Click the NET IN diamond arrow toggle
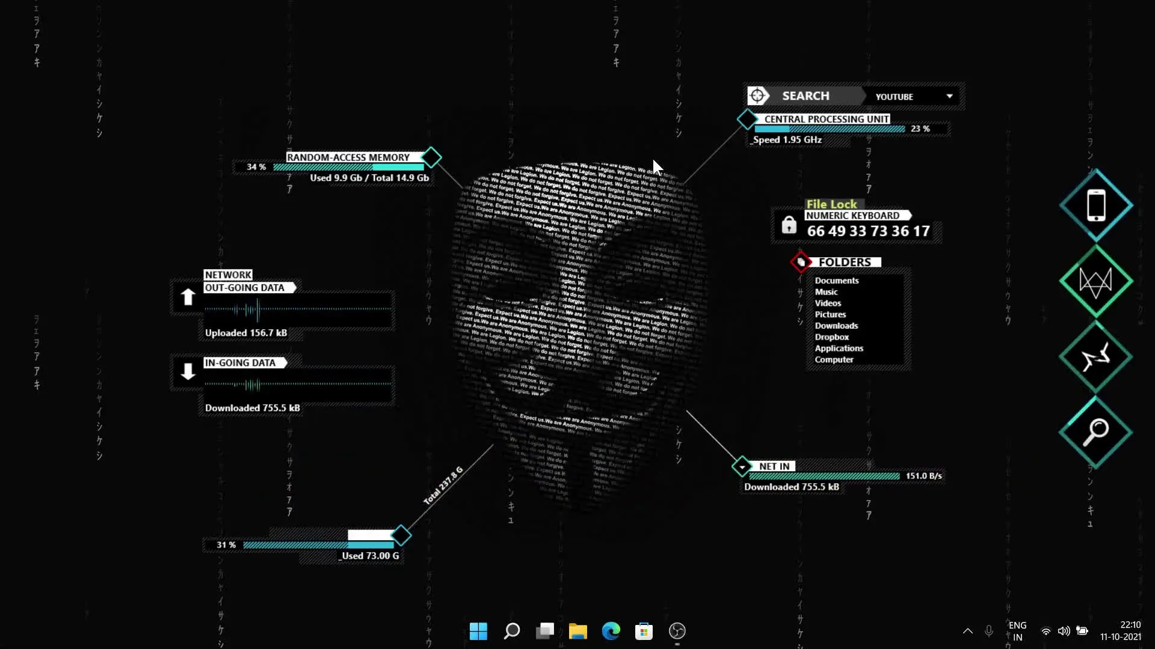This screenshot has height=649, width=1155. click(x=742, y=466)
